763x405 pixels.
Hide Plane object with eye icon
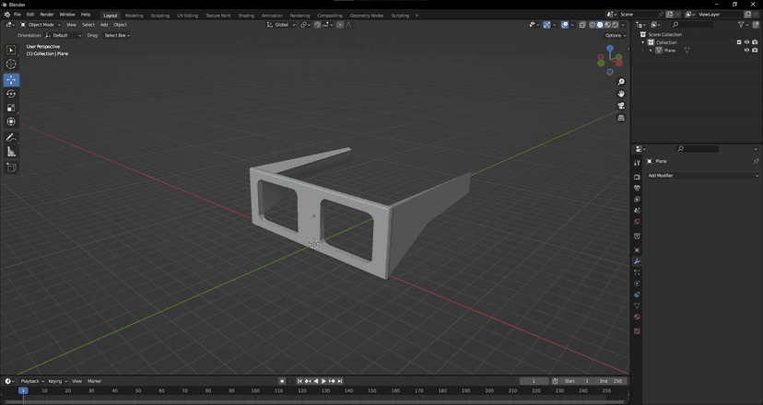click(747, 50)
